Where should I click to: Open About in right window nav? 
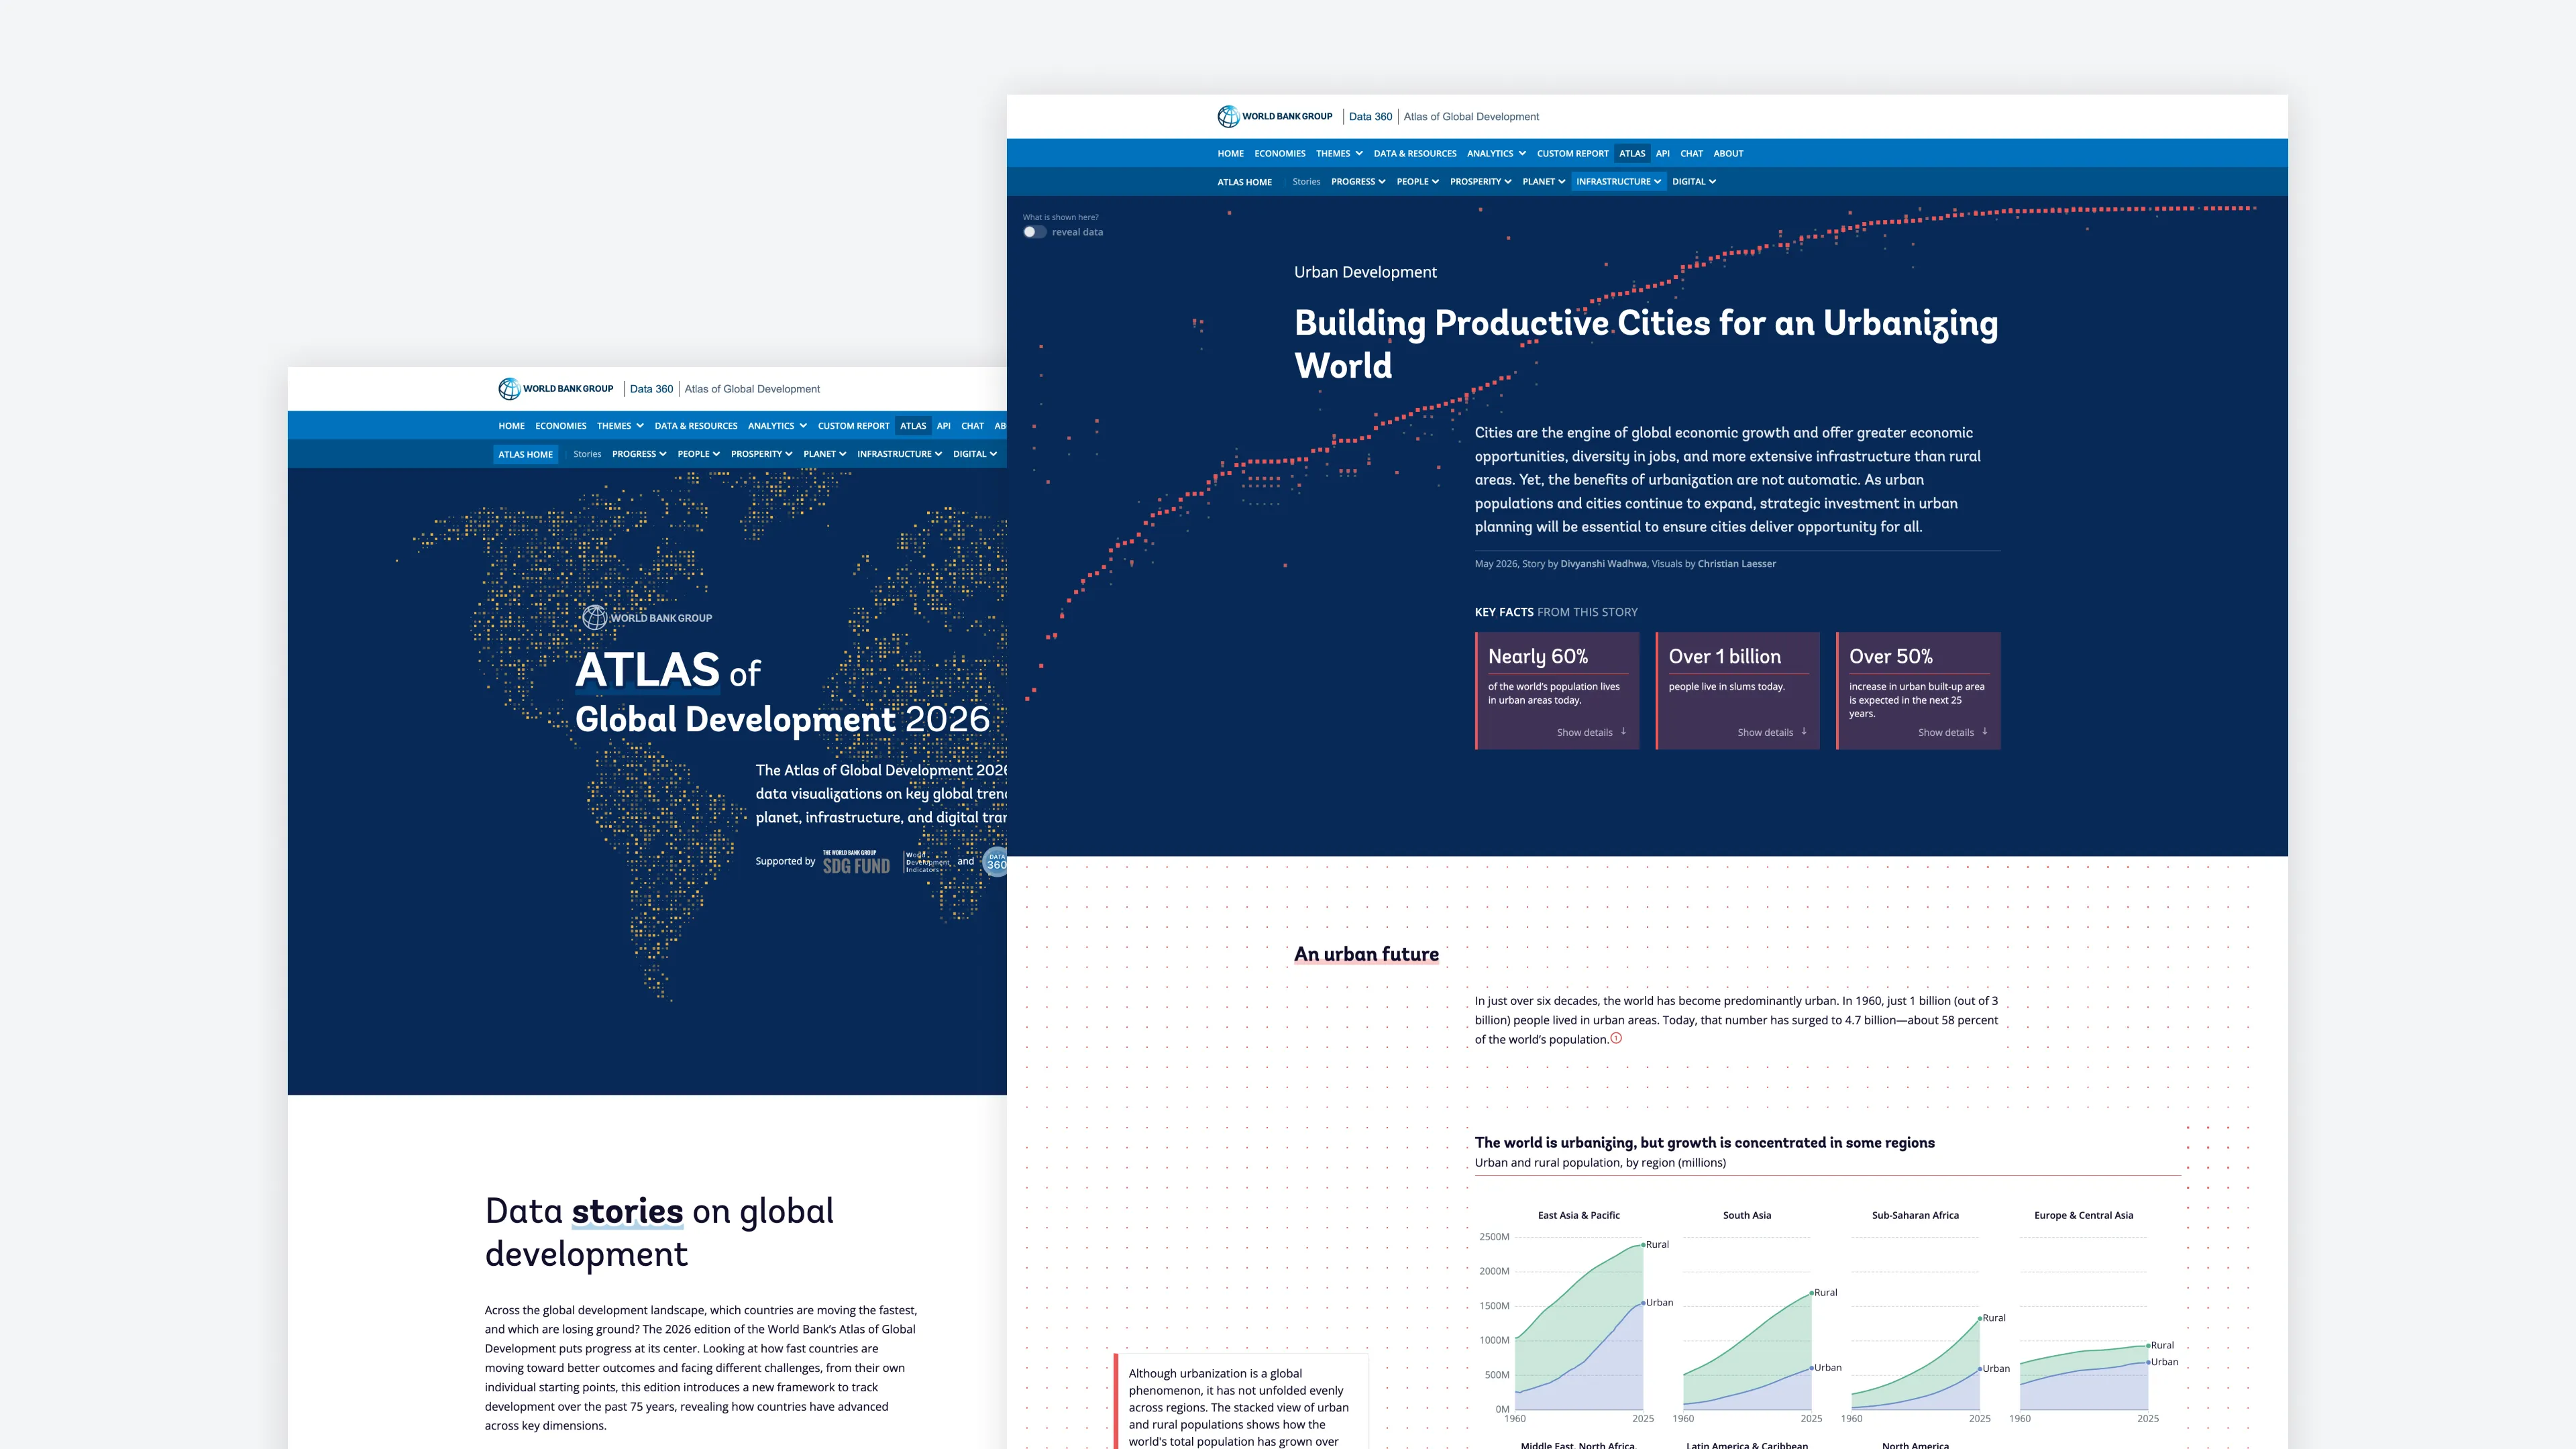click(1728, 153)
